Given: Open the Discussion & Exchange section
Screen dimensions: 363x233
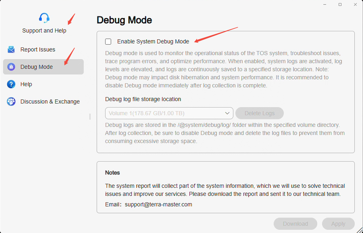Looking at the screenshot, I should pyautogui.click(x=43, y=102).
